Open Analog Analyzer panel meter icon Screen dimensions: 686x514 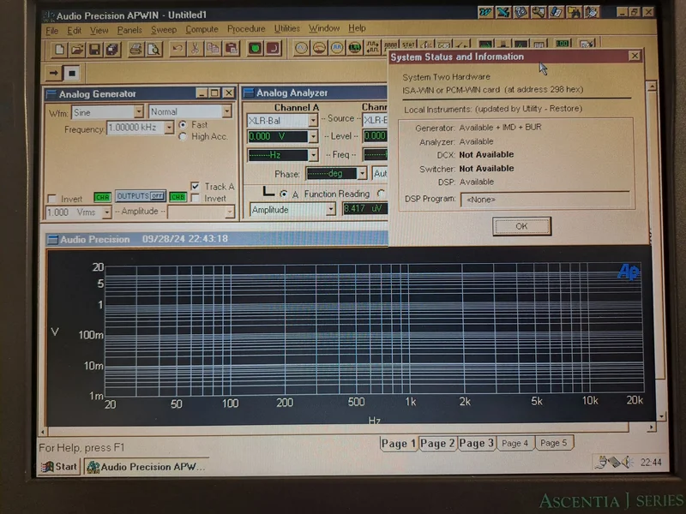[319, 48]
